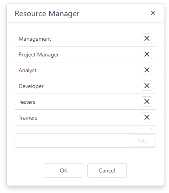Select the Trainers row text
This screenshot has height=193, width=169.
28,118
